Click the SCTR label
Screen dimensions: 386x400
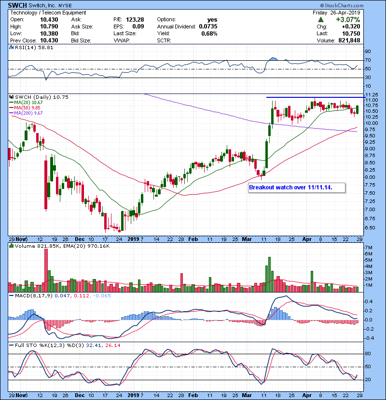[x=164, y=40]
